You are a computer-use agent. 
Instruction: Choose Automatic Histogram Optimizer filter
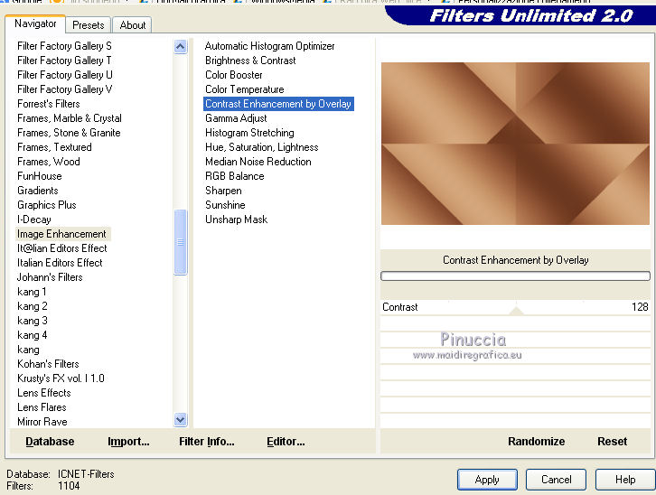[x=270, y=46]
